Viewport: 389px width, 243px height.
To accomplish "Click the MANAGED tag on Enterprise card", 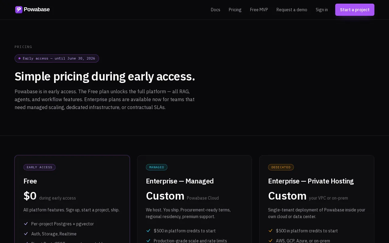I will pos(157,167).
